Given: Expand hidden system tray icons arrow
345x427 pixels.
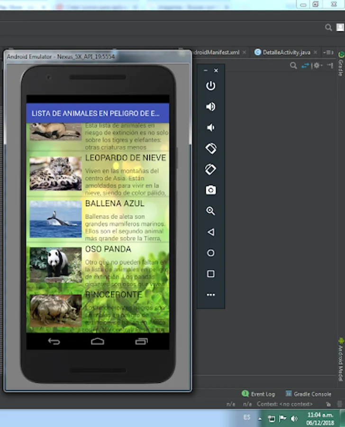Looking at the screenshot, I should point(260,418).
